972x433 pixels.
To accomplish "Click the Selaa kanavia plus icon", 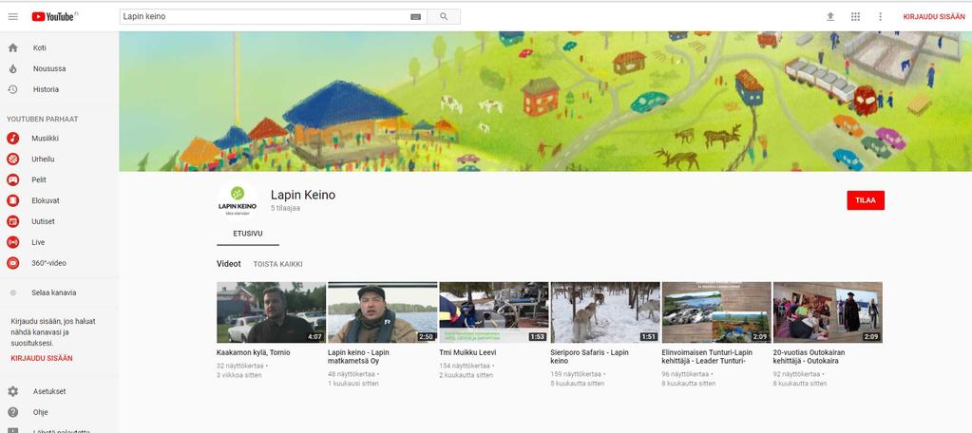I will point(13,292).
